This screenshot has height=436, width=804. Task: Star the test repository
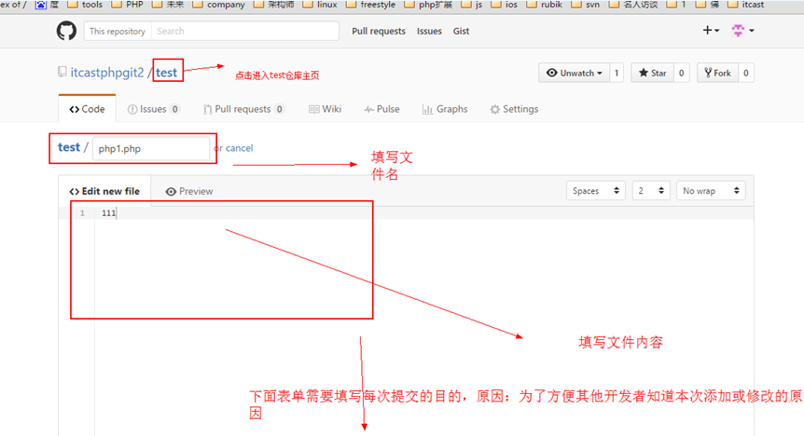point(652,73)
